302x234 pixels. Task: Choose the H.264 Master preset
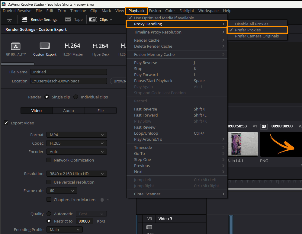click(72, 49)
